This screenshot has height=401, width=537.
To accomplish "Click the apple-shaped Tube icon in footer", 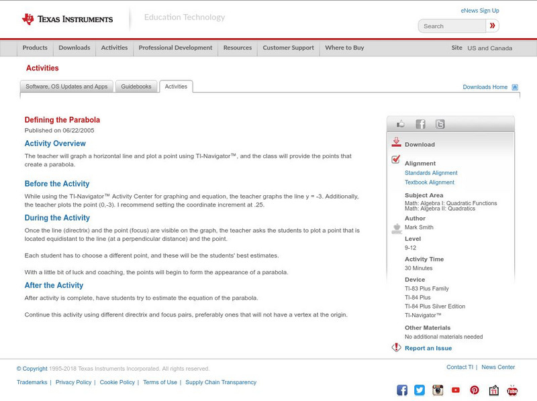I will click(512, 390).
